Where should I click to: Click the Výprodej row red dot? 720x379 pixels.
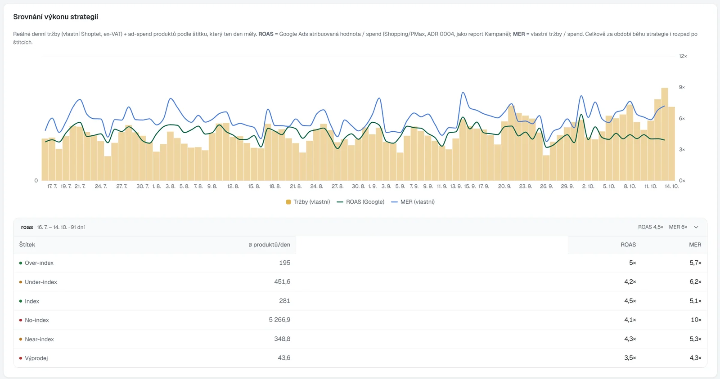tap(21, 358)
